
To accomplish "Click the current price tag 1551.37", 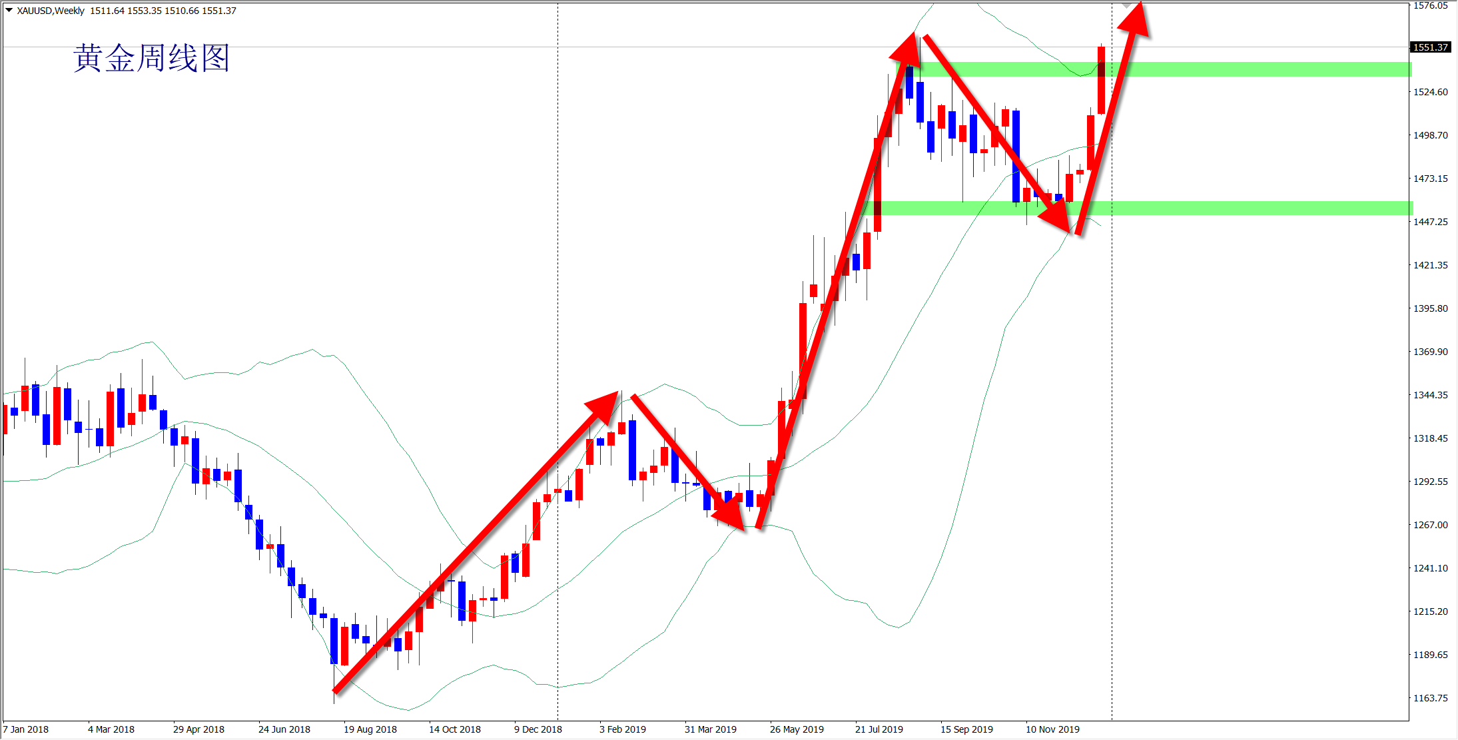I will 1431,47.
